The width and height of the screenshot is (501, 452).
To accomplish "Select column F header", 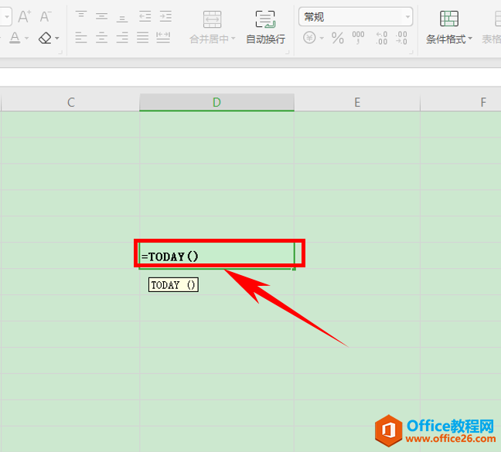I will (461, 102).
